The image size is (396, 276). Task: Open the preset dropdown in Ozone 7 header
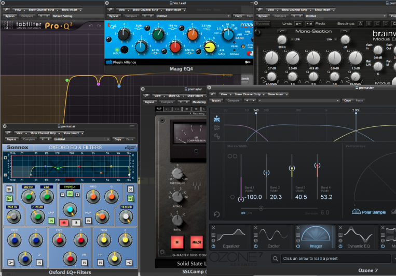pos(298,100)
